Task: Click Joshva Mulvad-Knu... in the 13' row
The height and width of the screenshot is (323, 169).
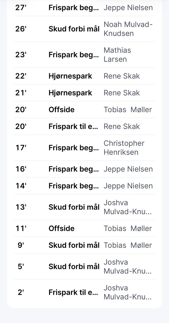Action: 128,207
